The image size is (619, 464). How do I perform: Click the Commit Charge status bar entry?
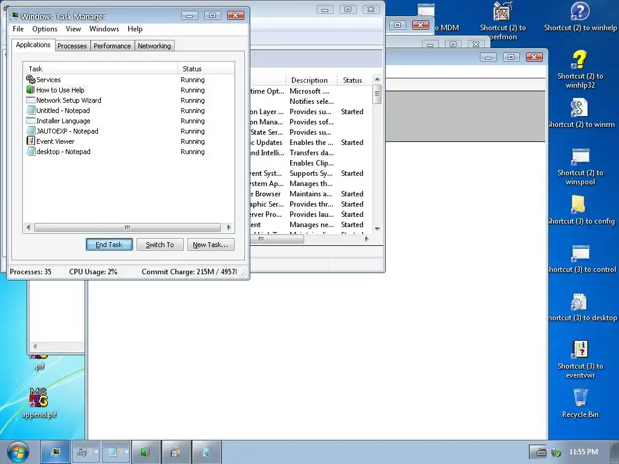pos(189,272)
